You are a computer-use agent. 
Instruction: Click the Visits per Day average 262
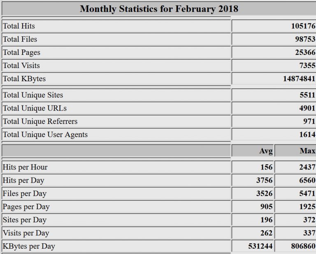tap(266, 233)
